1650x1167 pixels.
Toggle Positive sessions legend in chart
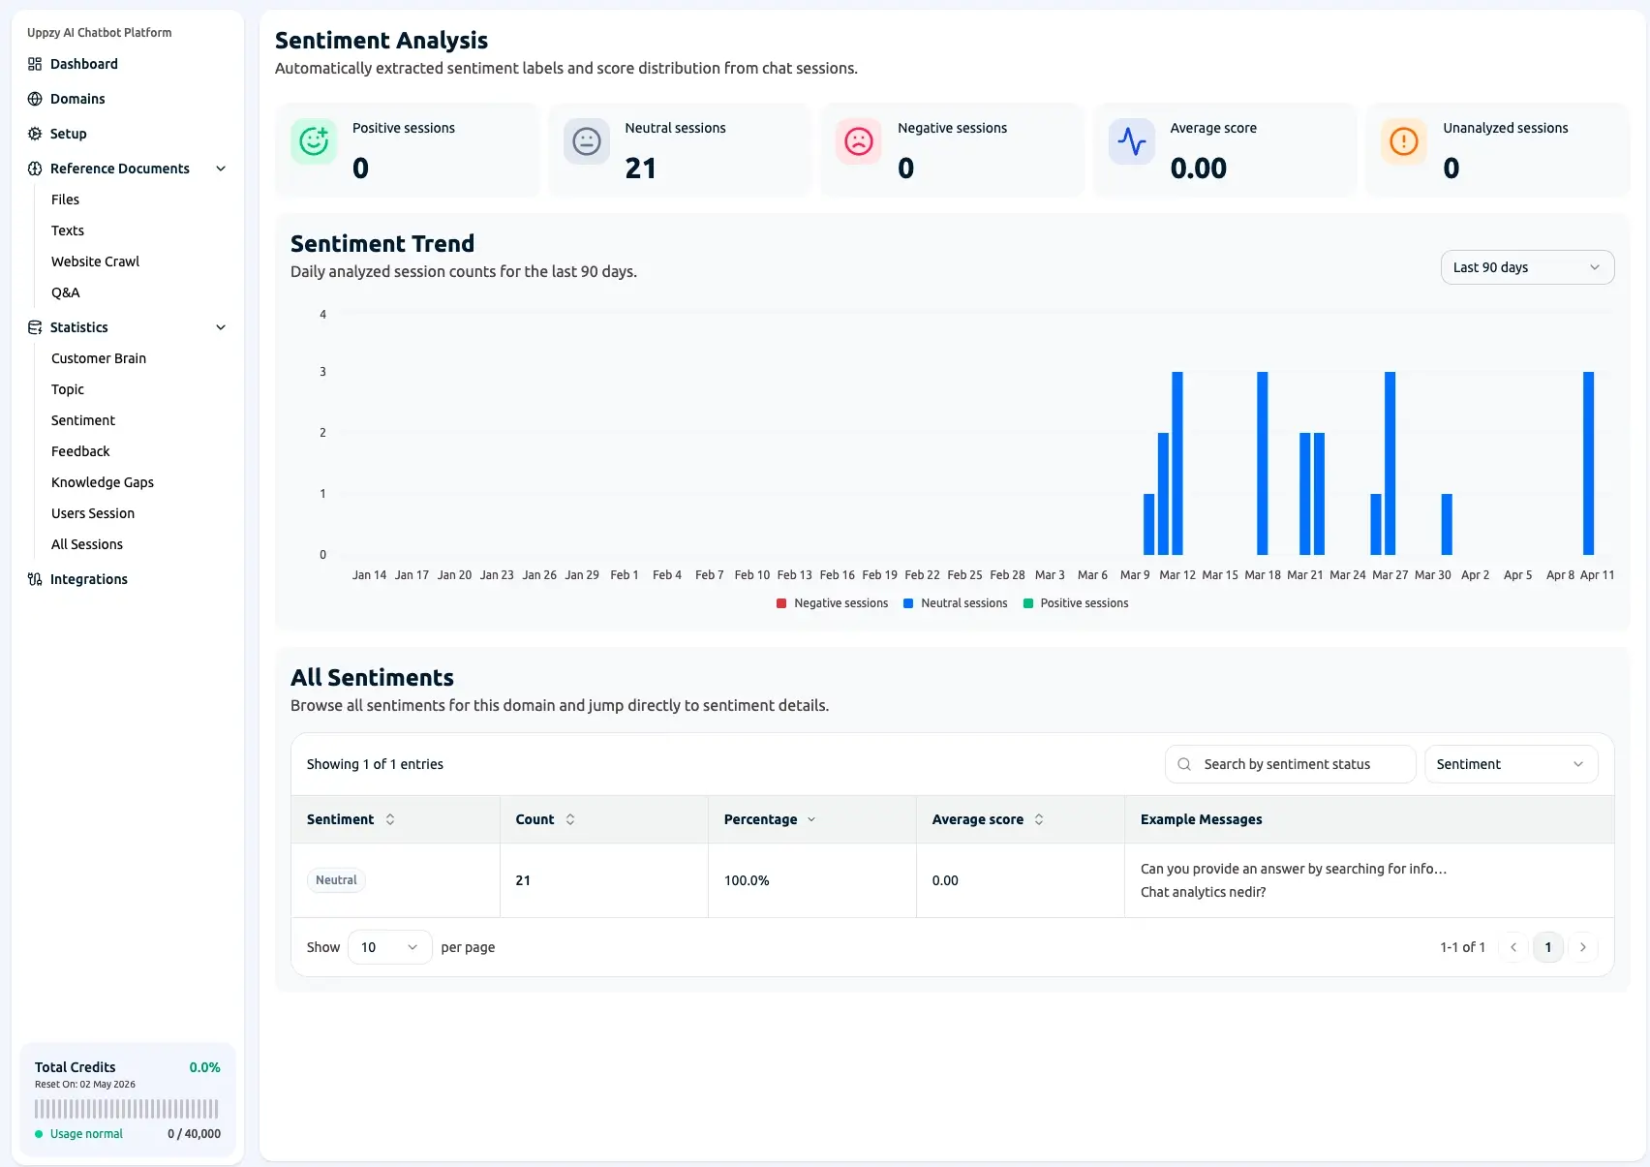(1075, 603)
